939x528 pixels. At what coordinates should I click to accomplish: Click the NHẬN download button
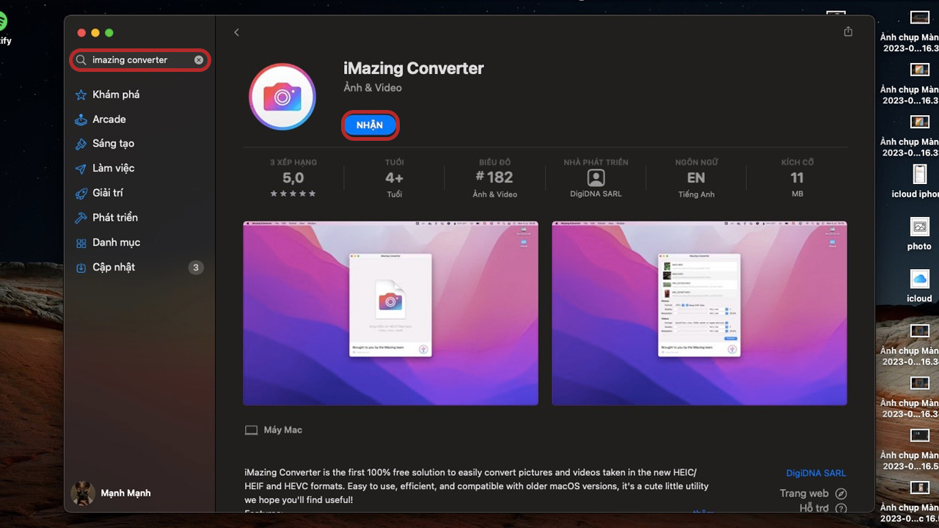click(370, 125)
